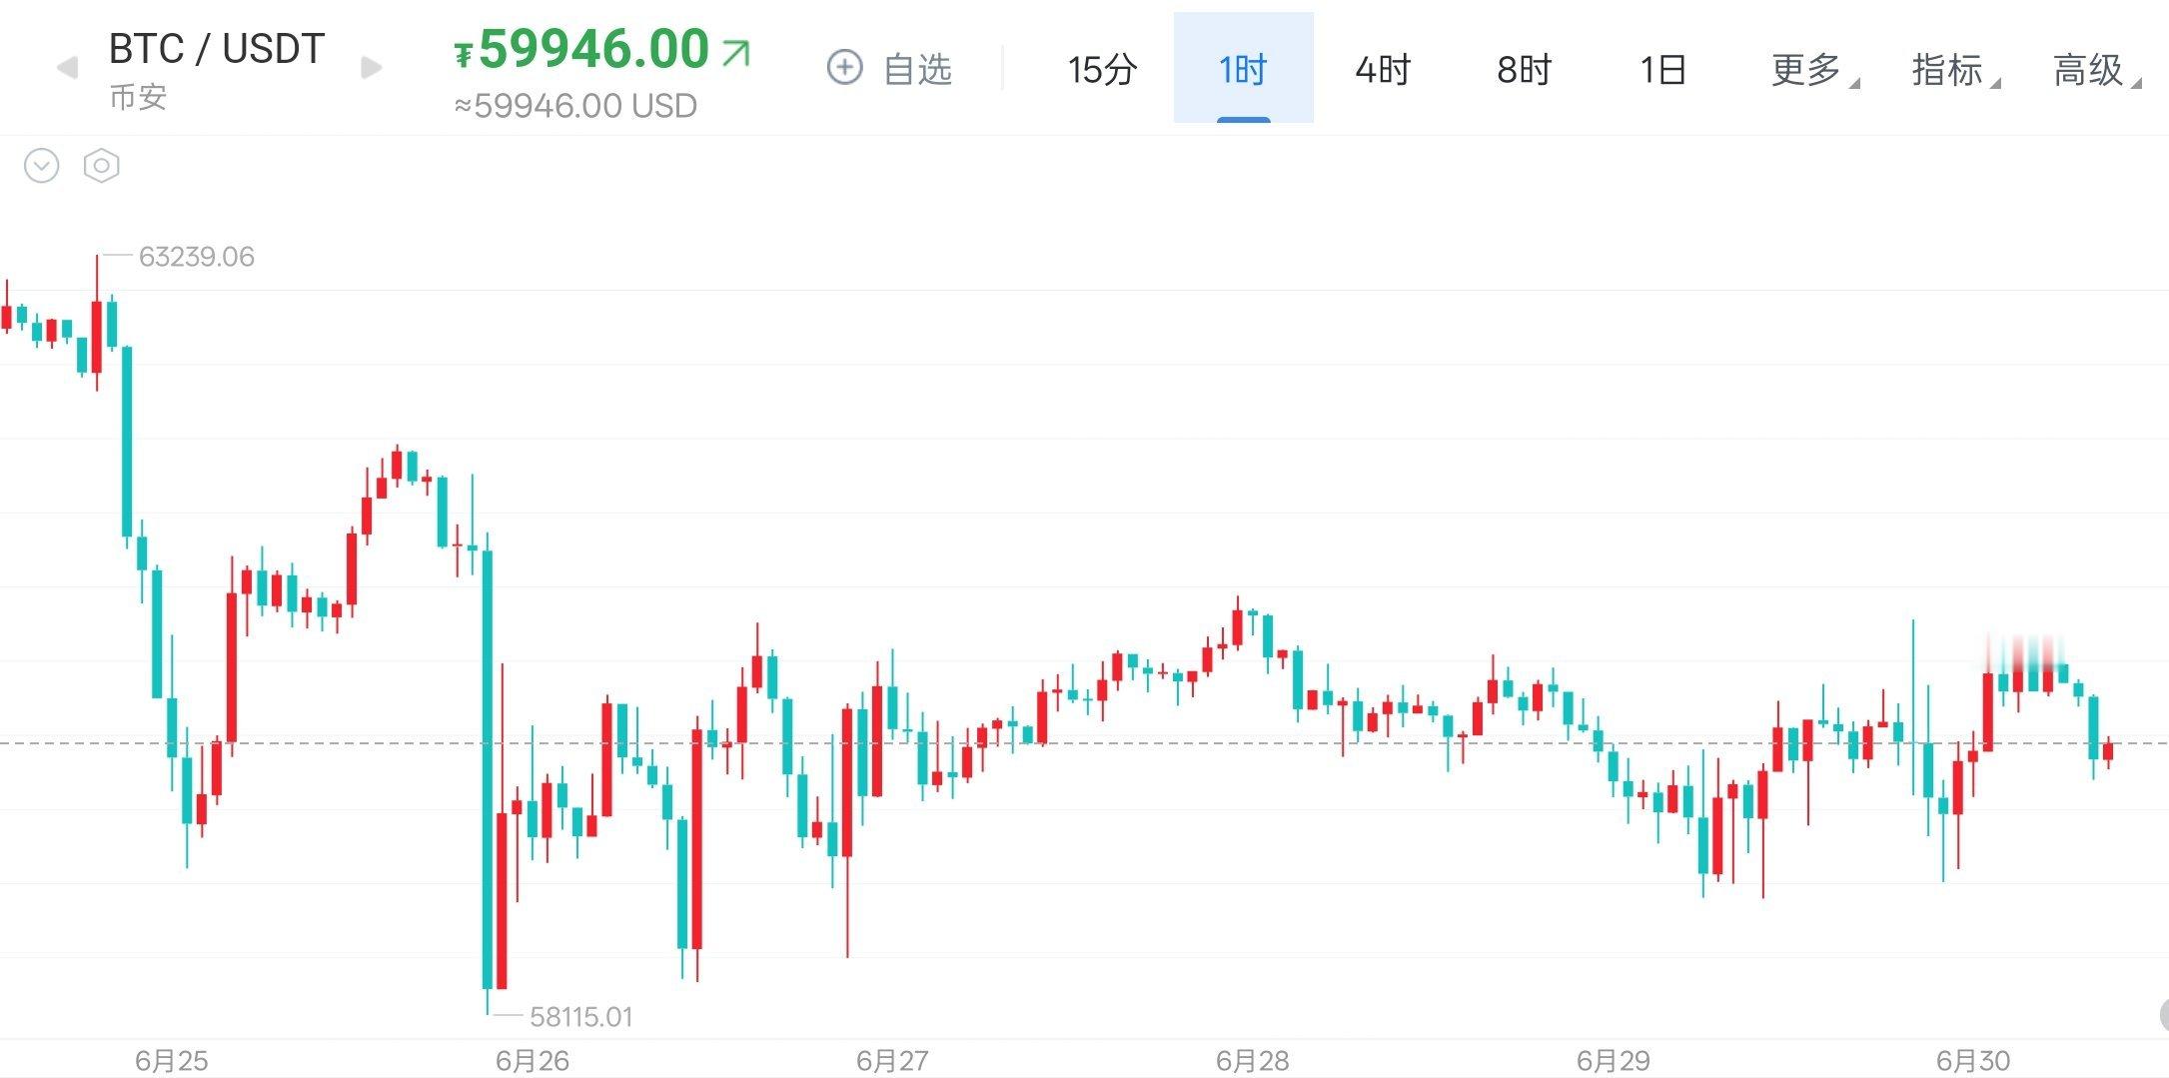This screenshot has width=2169, height=1078.
Task: Click the dashed current price line
Action: pyautogui.click(x=1084, y=743)
